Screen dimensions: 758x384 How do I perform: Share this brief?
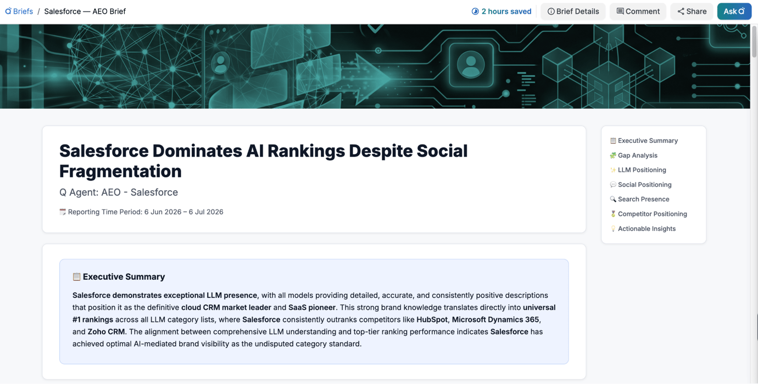click(692, 11)
